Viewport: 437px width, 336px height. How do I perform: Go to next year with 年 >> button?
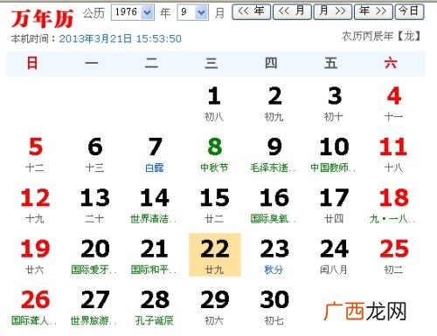click(373, 11)
